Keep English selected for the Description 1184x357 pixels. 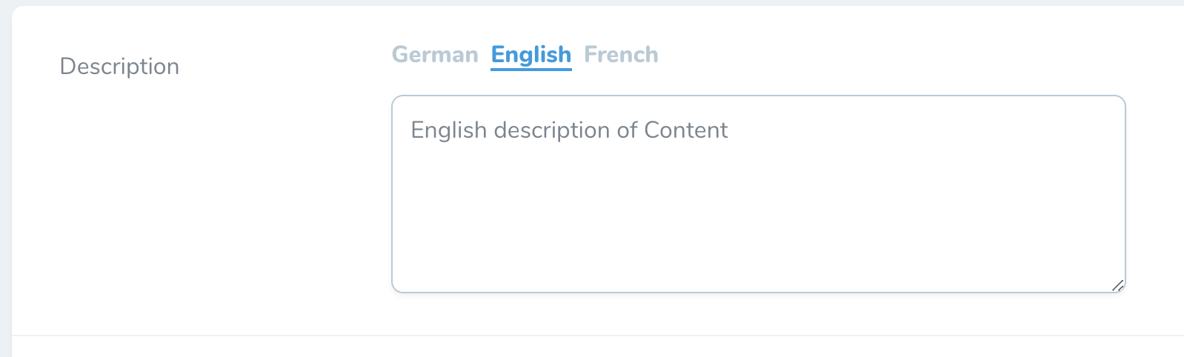(531, 55)
